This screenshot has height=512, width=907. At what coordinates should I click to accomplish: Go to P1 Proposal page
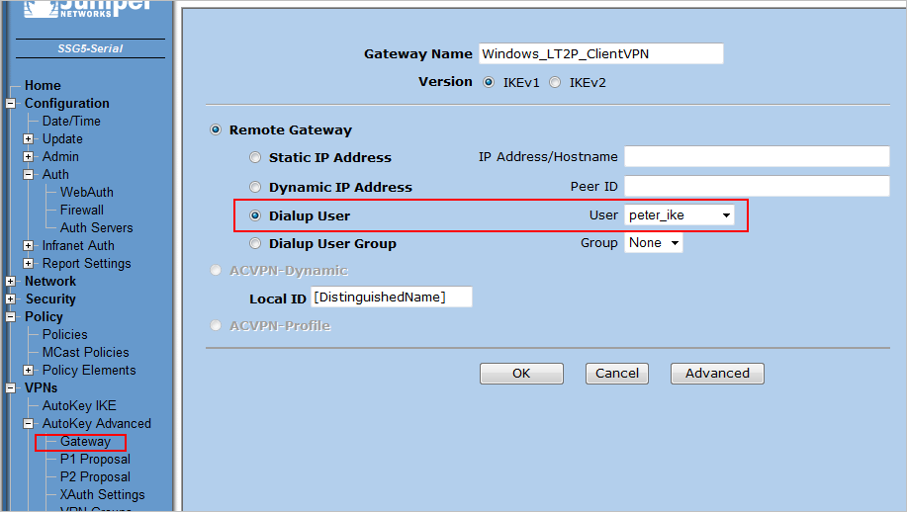click(95, 460)
